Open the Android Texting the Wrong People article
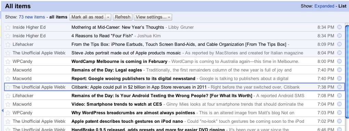The width and height of the screenshot is (349, 131). [x=161, y=96]
